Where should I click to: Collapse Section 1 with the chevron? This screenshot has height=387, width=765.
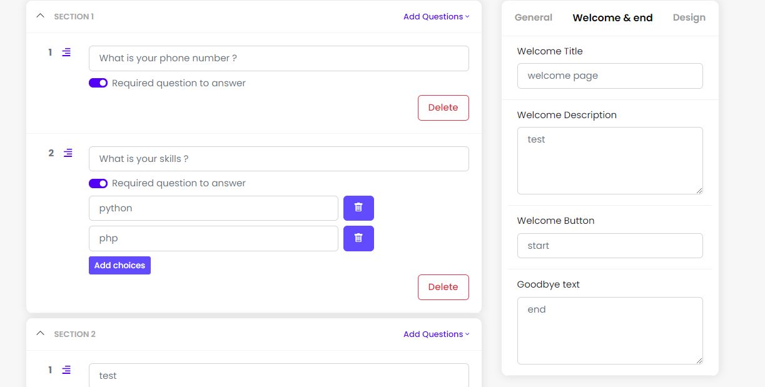[41, 16]
